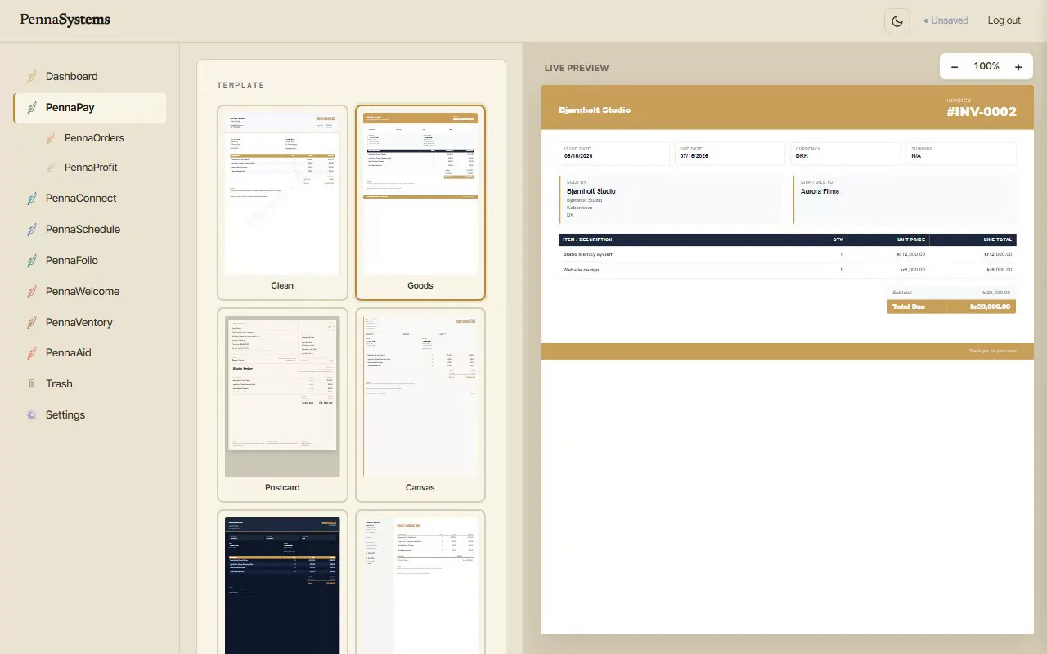Choose the Clean invoice template
1047x654 pixels.
[x=282, y=203]
